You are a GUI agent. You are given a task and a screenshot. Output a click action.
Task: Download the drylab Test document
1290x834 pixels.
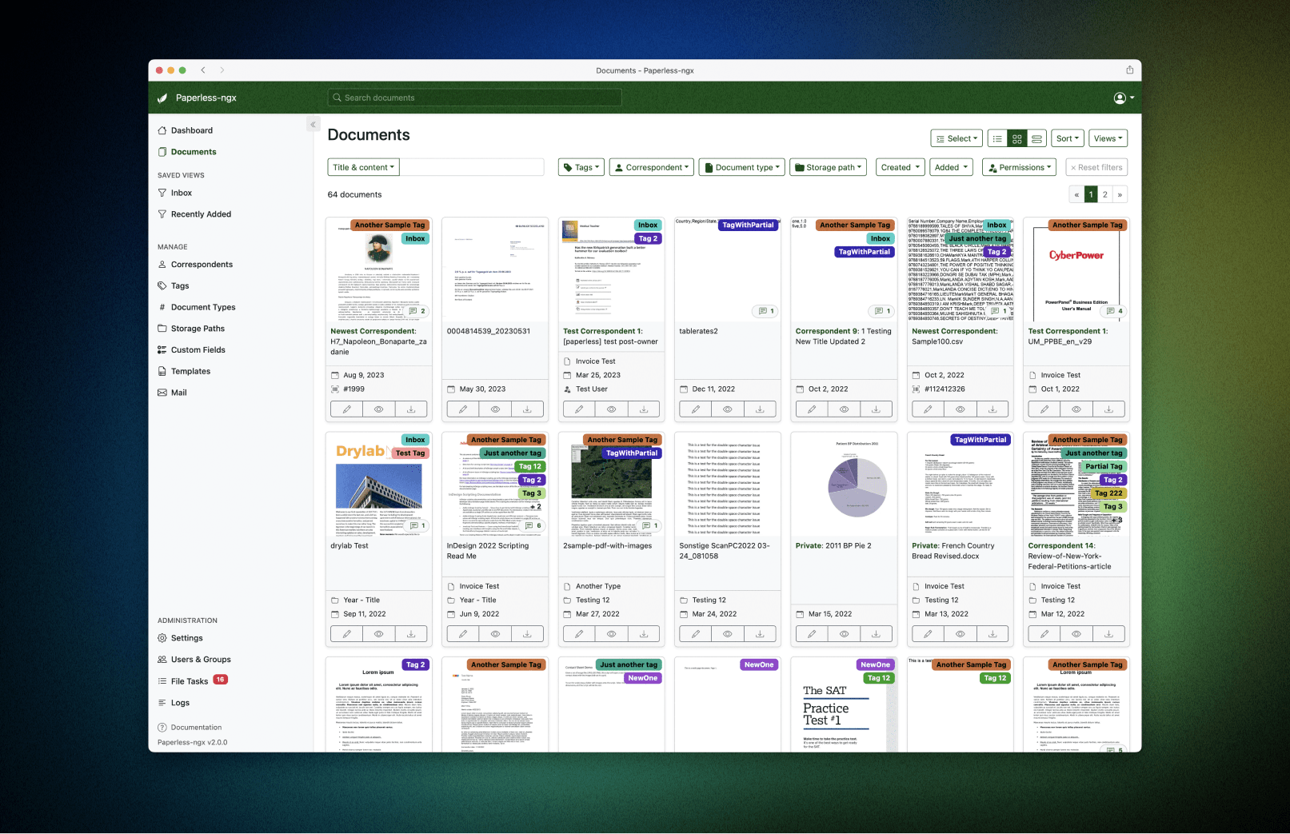pyautogui.click(x=411, y=634)
